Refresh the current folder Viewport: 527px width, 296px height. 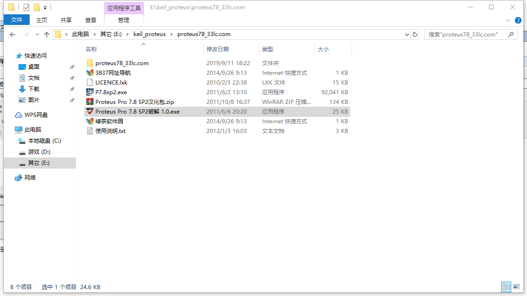click(415, 35)
